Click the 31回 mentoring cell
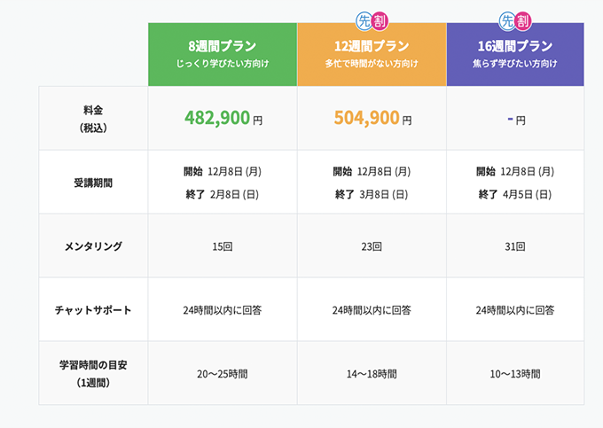Screen dimensions: 603x428 click(x=515, y=245)
